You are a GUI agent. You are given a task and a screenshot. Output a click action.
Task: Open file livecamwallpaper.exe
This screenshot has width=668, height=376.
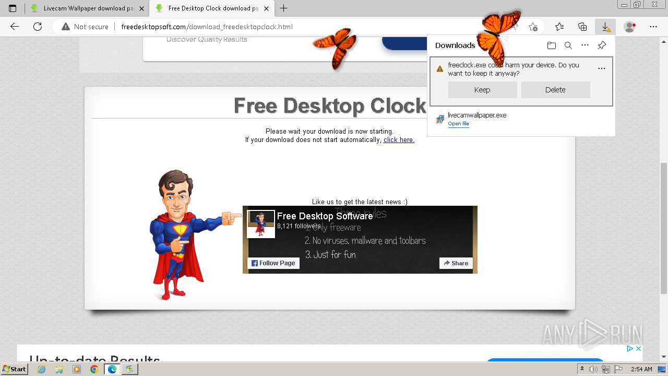tap(458, 124)
